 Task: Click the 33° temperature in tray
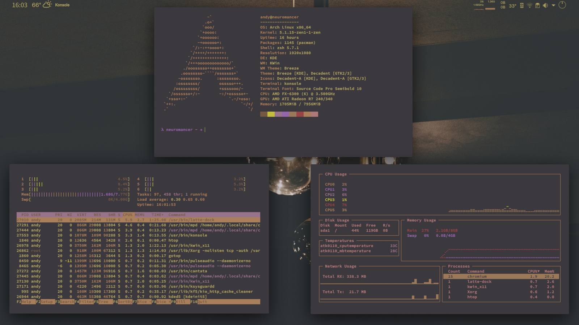point(512,6)
